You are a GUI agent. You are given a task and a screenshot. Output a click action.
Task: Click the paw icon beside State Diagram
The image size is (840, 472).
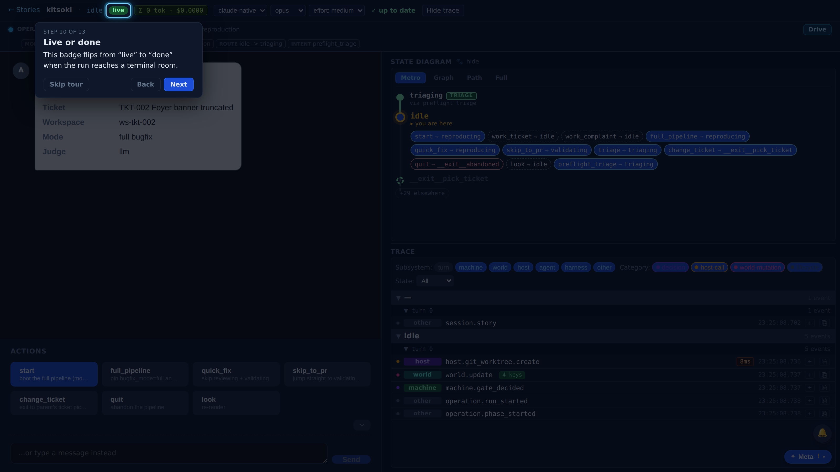(x=459, y=62)
